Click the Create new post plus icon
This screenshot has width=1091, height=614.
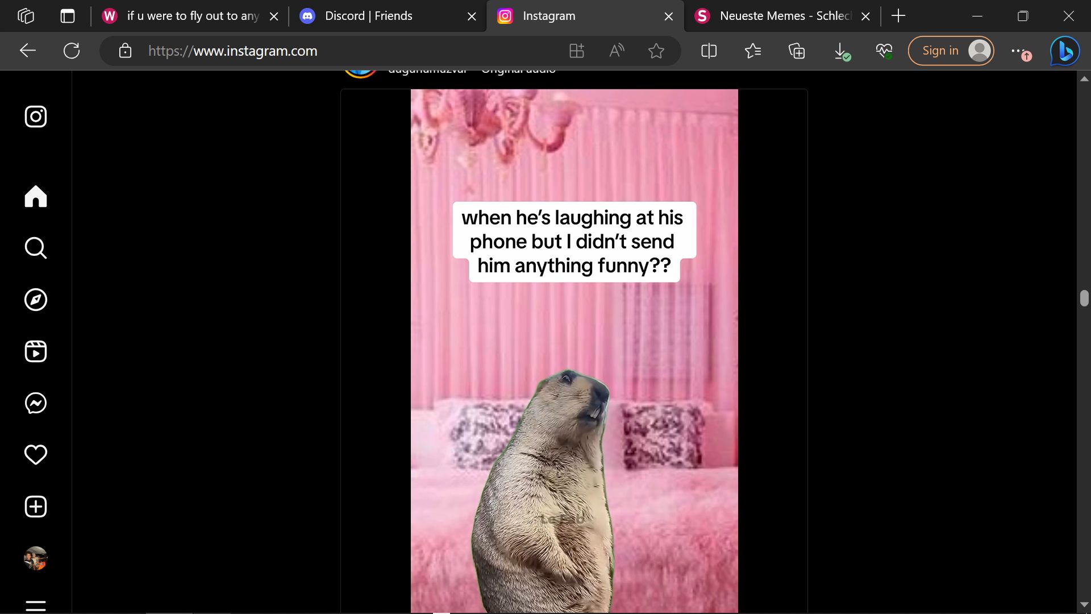click(x=35, y=507)
